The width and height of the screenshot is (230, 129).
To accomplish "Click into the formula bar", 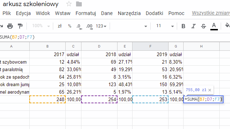I will 115,37.
